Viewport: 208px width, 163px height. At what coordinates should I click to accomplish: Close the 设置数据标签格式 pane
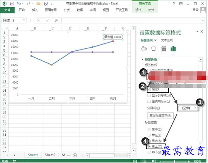point(202,31)
